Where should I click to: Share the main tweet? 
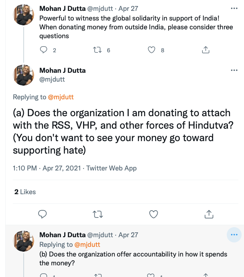209,214
